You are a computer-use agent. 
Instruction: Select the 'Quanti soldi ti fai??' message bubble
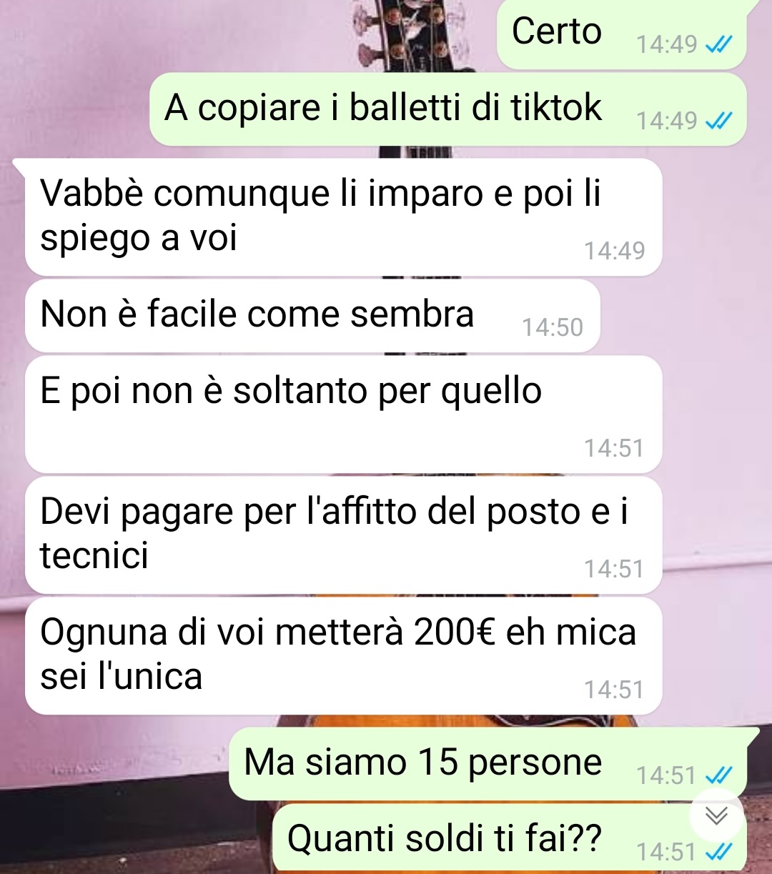[510, 838]
